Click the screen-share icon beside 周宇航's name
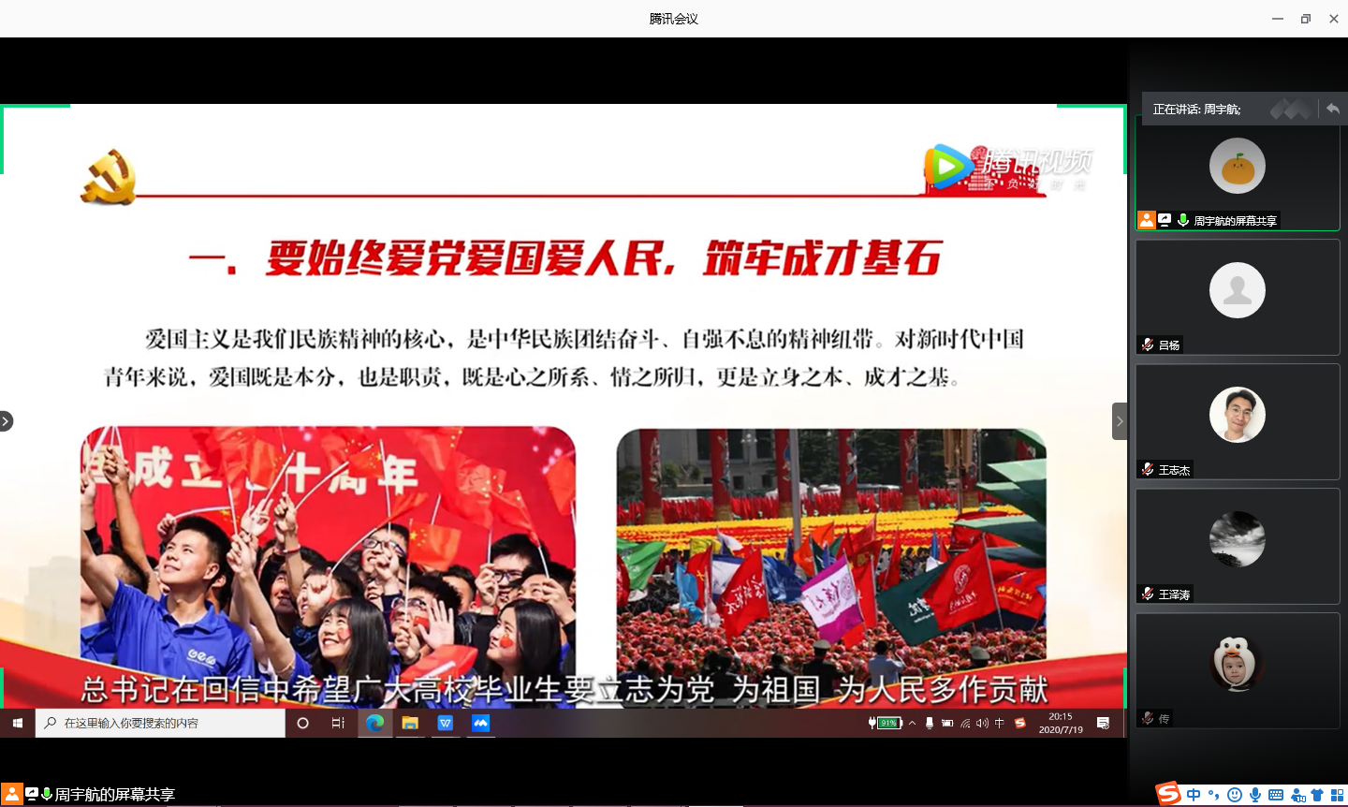This screenshot has height=807, width=1348. [1164, 220]
